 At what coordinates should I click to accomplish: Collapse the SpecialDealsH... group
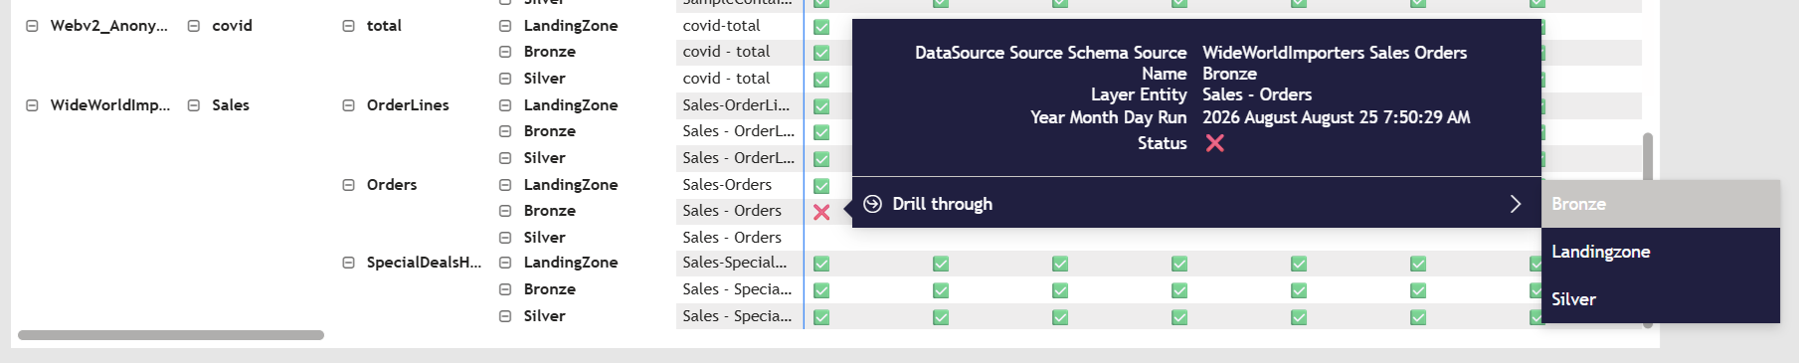tap(348, 263)
